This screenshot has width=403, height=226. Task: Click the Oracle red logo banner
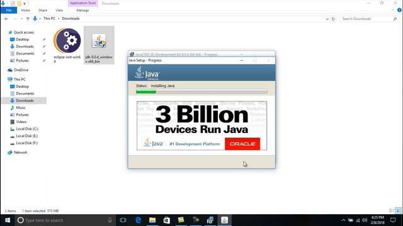pyautogui.click(x=242, y=144)
